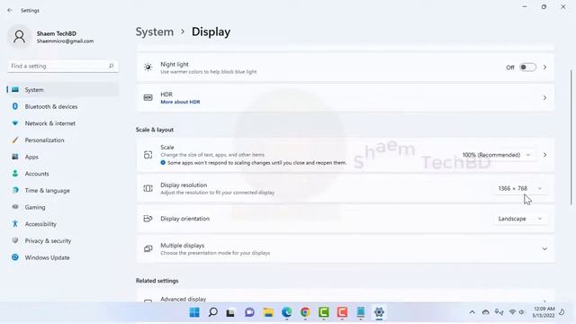Screen dimensions: 576x324
Task: Open the 1366 × 768 resolution dropdown
Action: tap(520, 188)
